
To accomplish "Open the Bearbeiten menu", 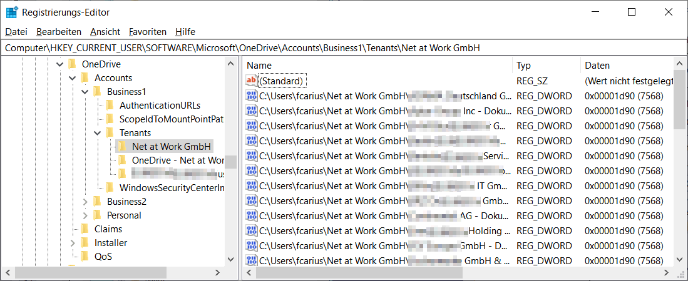I will (59, 31).
